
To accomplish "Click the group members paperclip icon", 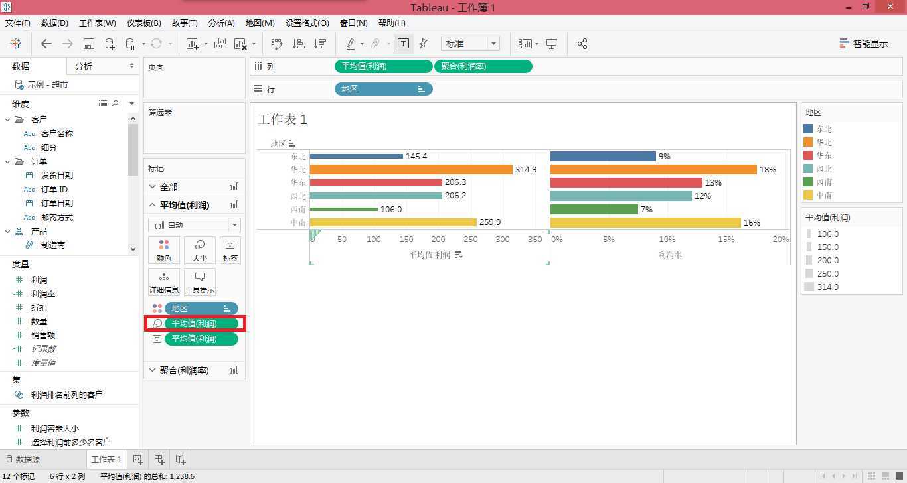I will pos(375,44).
